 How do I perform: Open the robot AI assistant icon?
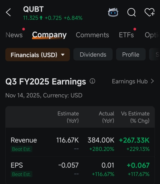tap(113, 12)
